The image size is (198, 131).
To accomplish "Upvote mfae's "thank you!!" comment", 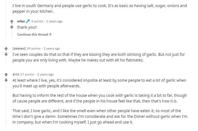I will tap(12, 22).
